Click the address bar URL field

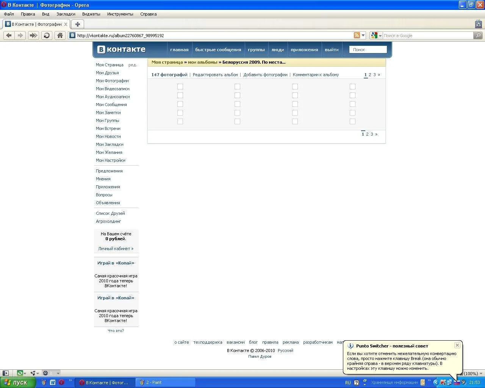pos(214,35)
